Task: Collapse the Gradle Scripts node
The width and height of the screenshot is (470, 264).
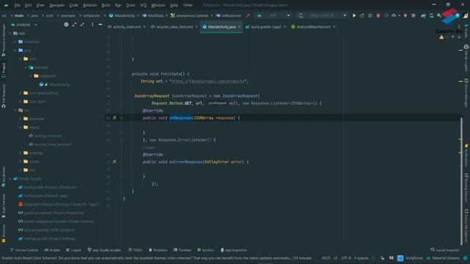Action: (10, 178)
